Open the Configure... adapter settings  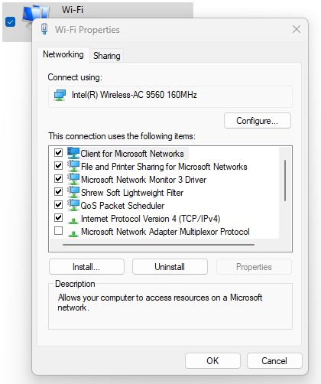click(258, 121)
